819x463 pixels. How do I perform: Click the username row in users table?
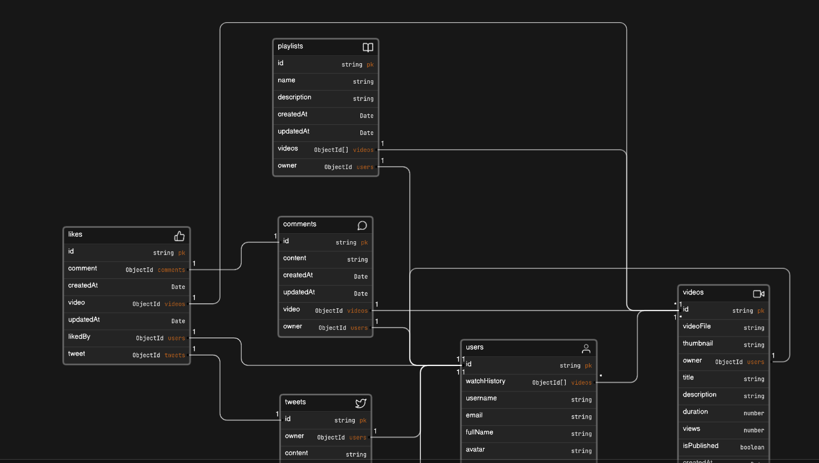click(x=529, y=399)
